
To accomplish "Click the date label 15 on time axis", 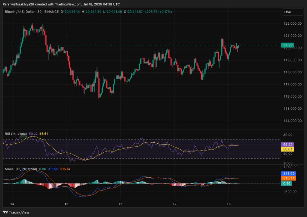I will coord(66,204).
